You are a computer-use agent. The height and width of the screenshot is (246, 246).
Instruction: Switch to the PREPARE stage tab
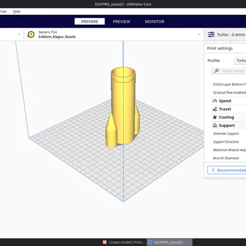coord(90,22)
